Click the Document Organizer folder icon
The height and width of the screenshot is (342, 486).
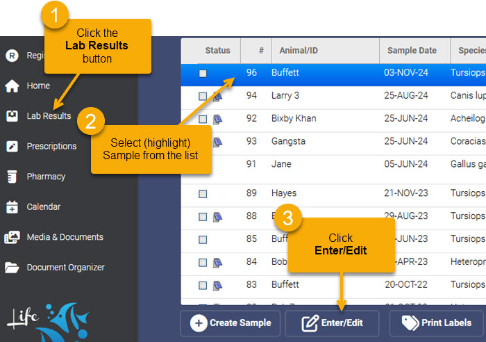(12, 268)
